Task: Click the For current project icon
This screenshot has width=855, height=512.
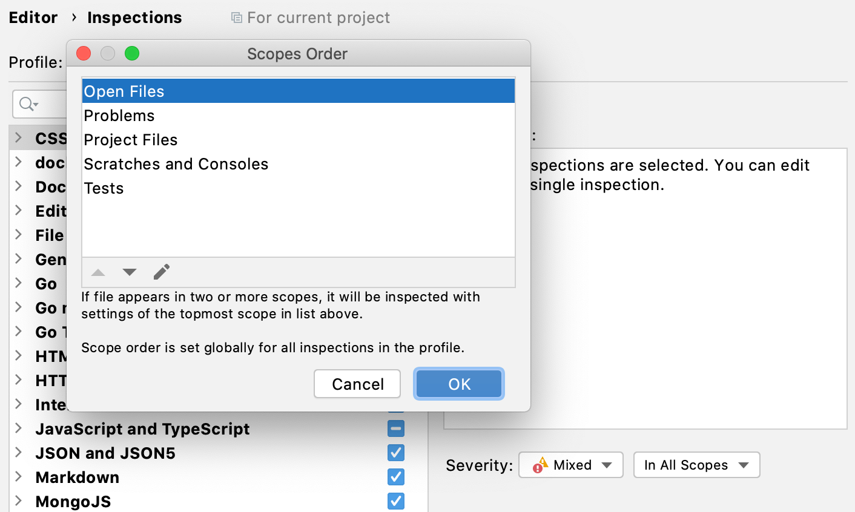Action: (x=237, y=18)
